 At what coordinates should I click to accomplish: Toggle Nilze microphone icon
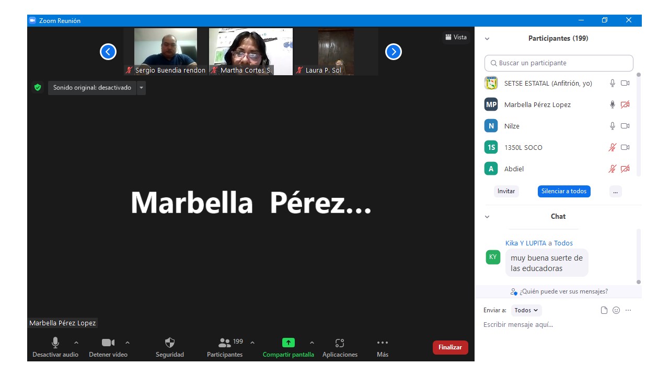(x=613, y=126)
